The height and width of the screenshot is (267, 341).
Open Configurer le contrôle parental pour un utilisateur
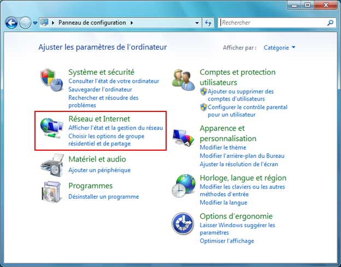pos(248,111)
